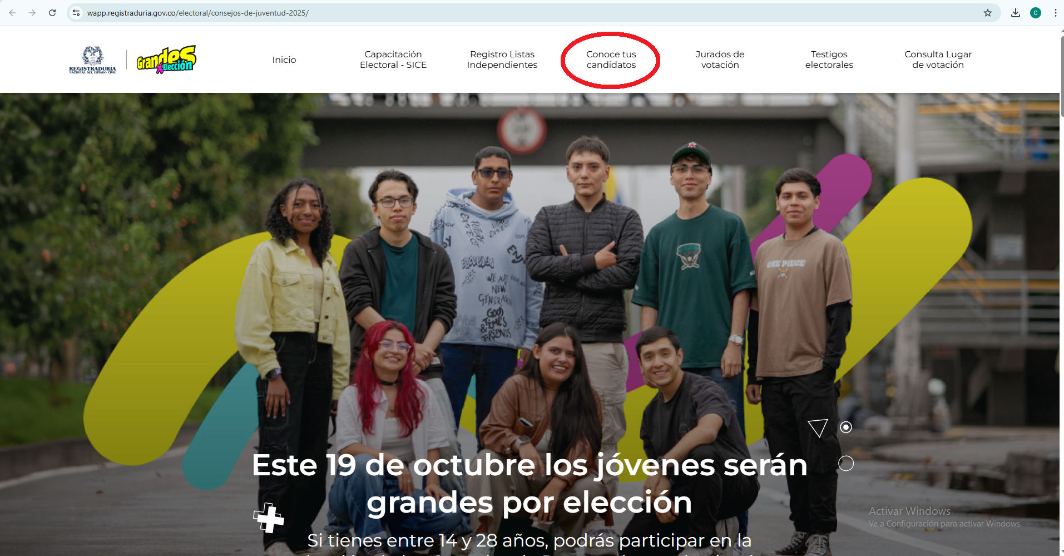Reload the page with the refresh icon
The height and width of the screenshot is (556, 1064).
[x=52, y=13]
